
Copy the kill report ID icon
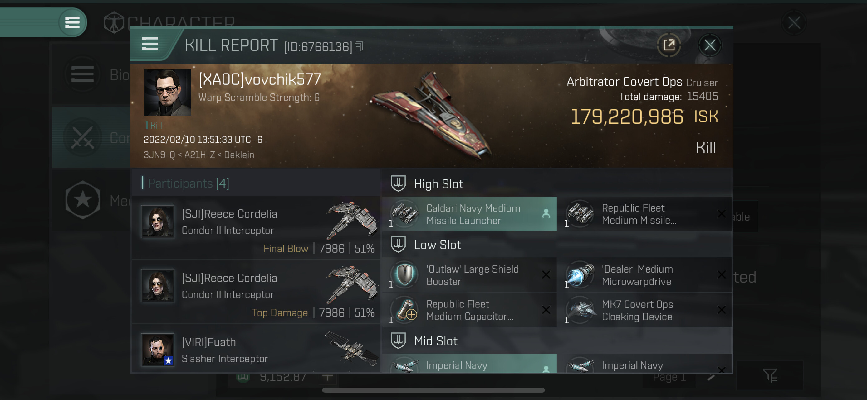coord(359,47)
